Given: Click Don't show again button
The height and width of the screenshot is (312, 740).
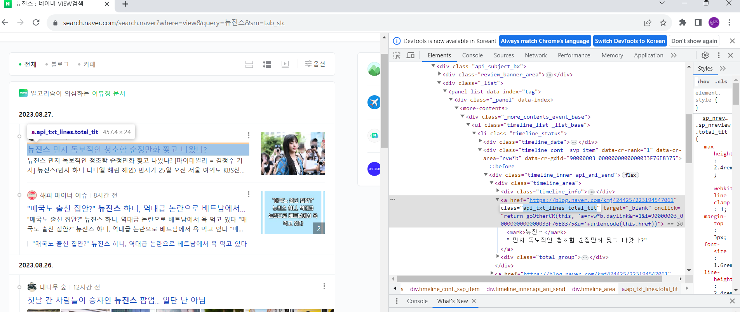Looking at the screenshot, I should tap(694, 41).
